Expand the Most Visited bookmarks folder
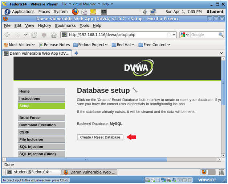The image size is (228, 184). coord(19,45)
